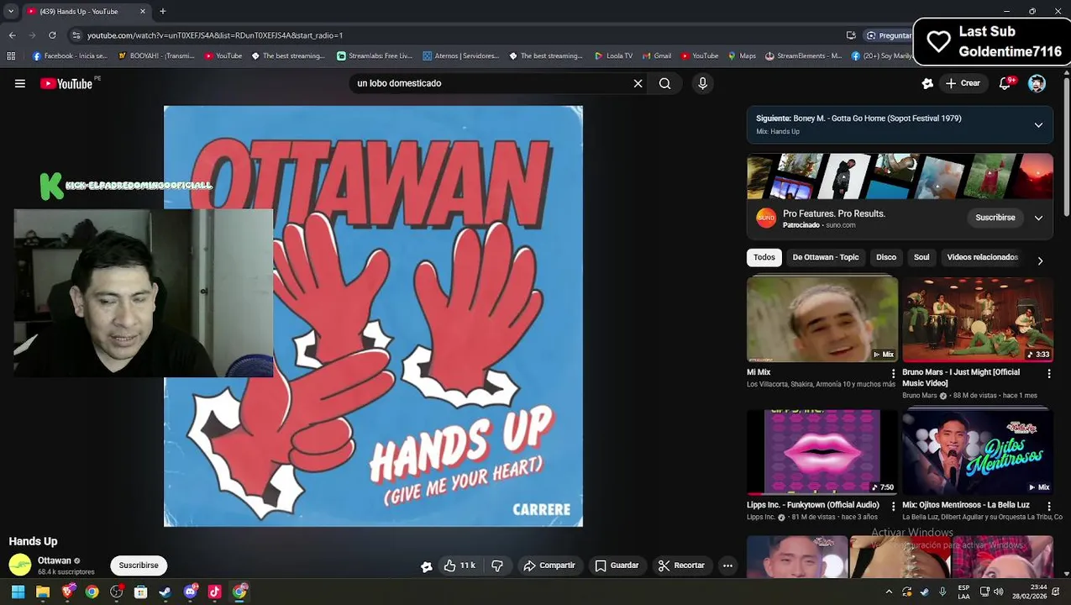The width and height of the screenshot is (1071, 605).
Task: Save video with Guardar button
Action: [x=617, y=566]
